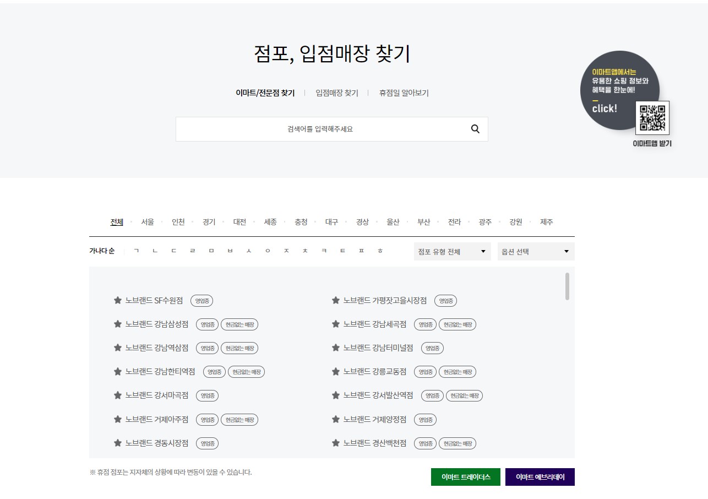Viewport: 708px width, 499px height.
Task: Open the 노브랜드 강남터미널점 store link
Action: click(378, 348)
